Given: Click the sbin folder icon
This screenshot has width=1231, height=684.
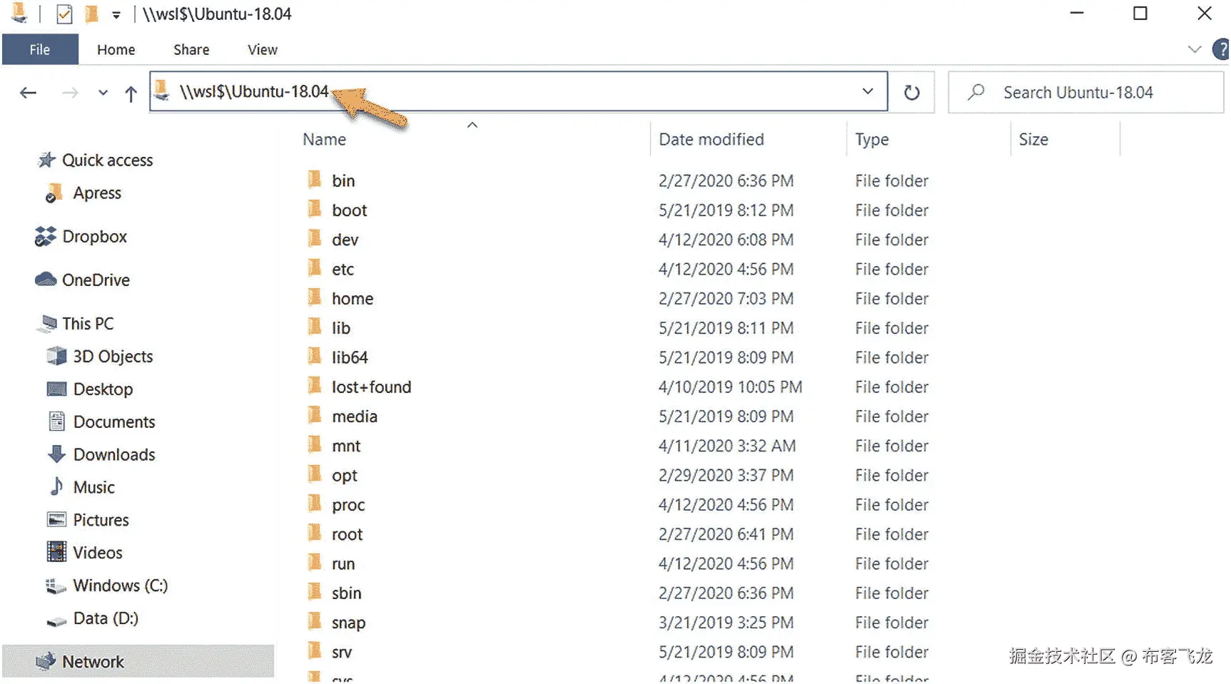Looking at the screenshot, I should [x=314, y=592].
